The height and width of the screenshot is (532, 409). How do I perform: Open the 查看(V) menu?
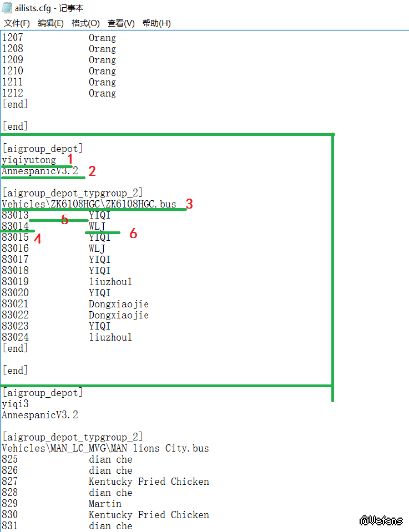point(121,23)
